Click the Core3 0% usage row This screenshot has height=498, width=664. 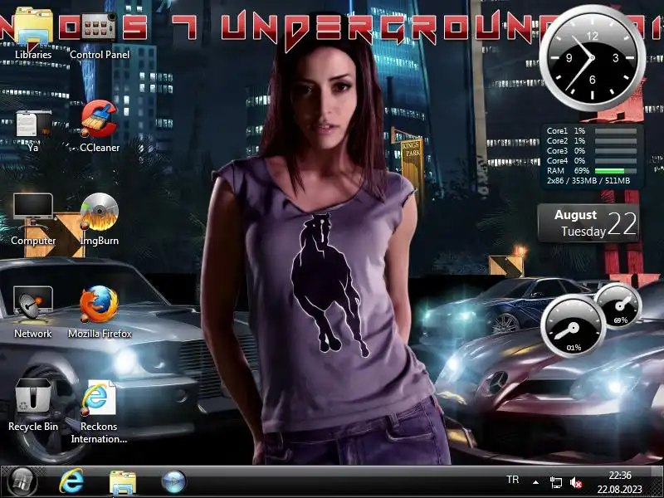tap(592, 151)
